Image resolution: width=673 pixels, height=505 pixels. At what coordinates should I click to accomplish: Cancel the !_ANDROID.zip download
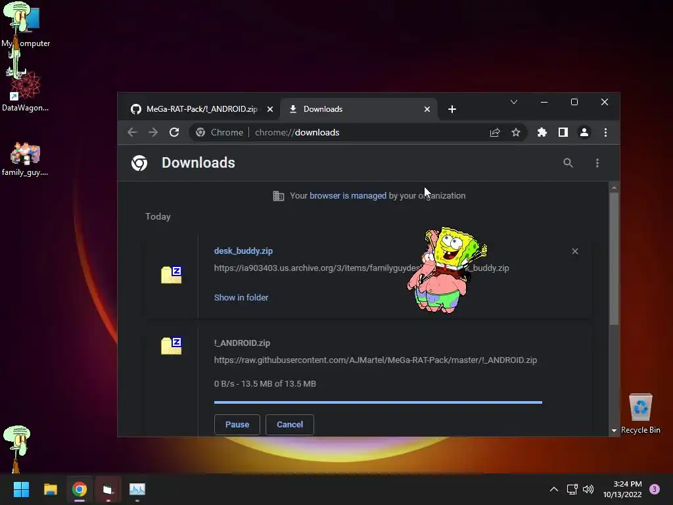point(290,424)
